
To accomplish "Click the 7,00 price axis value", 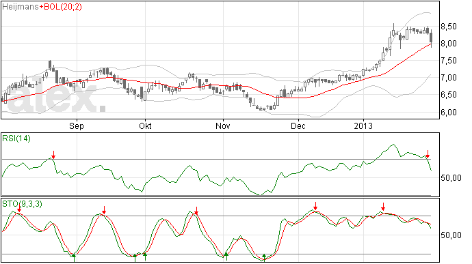I will click(x=449, y=78).
